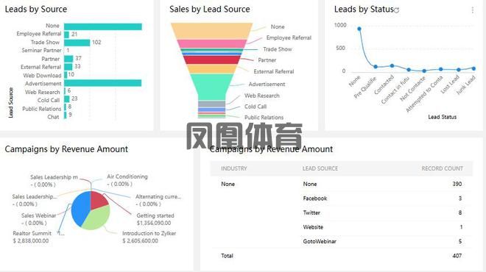Click the Sales by Lead Source title

[x=210, y=10]
